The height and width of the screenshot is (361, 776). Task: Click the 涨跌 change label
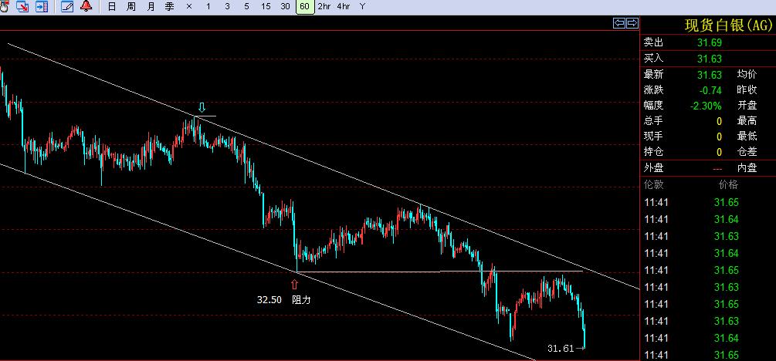click(x=653, y=90)
